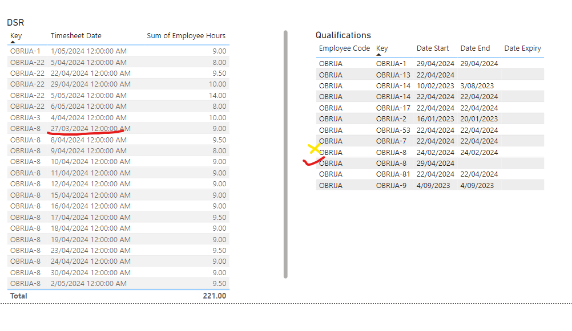This screenshot has height=331, width=572.
Task: Select cell 6/05/2024 12:00:00 AM
Action: click(88, 107)
